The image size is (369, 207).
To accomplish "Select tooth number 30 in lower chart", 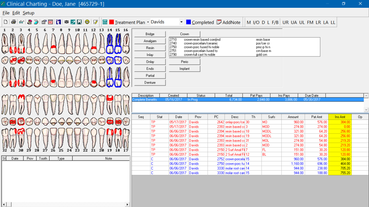I will point(21,138).
